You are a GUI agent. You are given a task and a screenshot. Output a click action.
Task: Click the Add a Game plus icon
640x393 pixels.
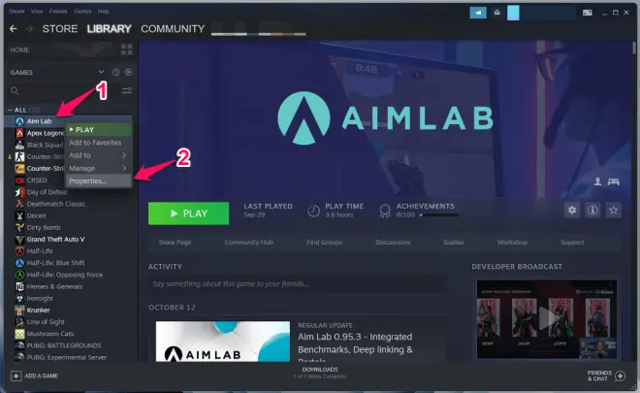(x=16, y=376)
